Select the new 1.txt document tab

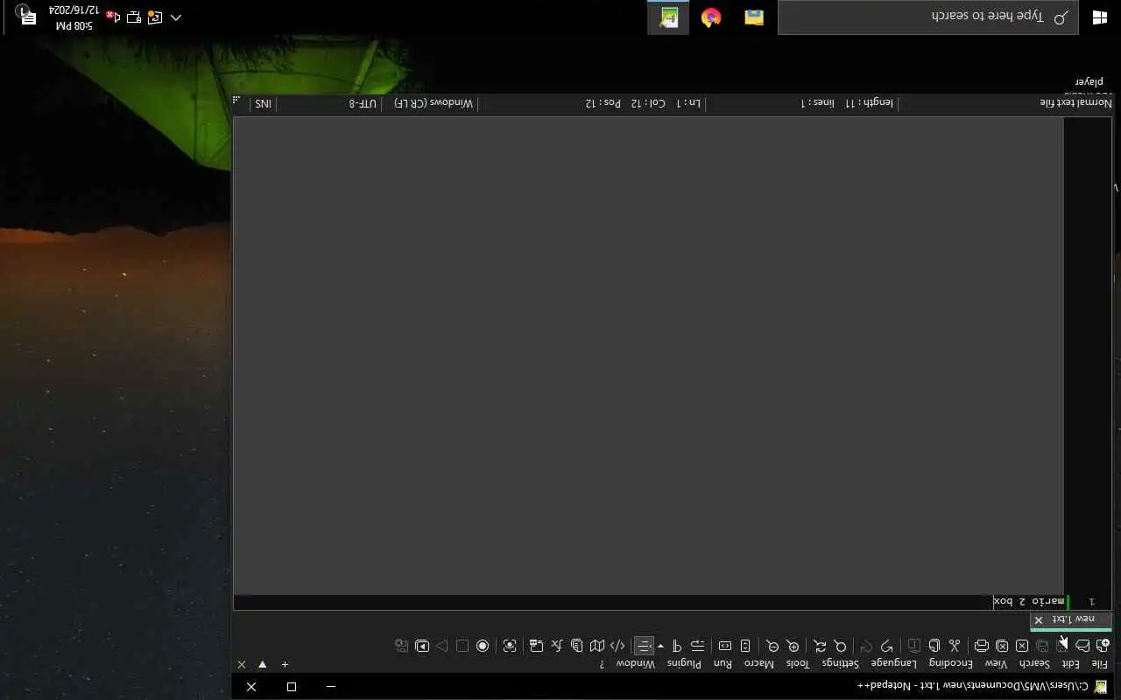point(1071,619)
